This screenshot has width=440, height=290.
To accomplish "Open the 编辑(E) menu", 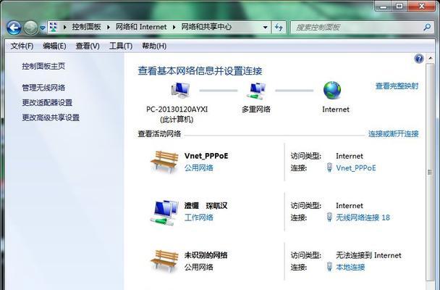I will [x=54, y=46].
